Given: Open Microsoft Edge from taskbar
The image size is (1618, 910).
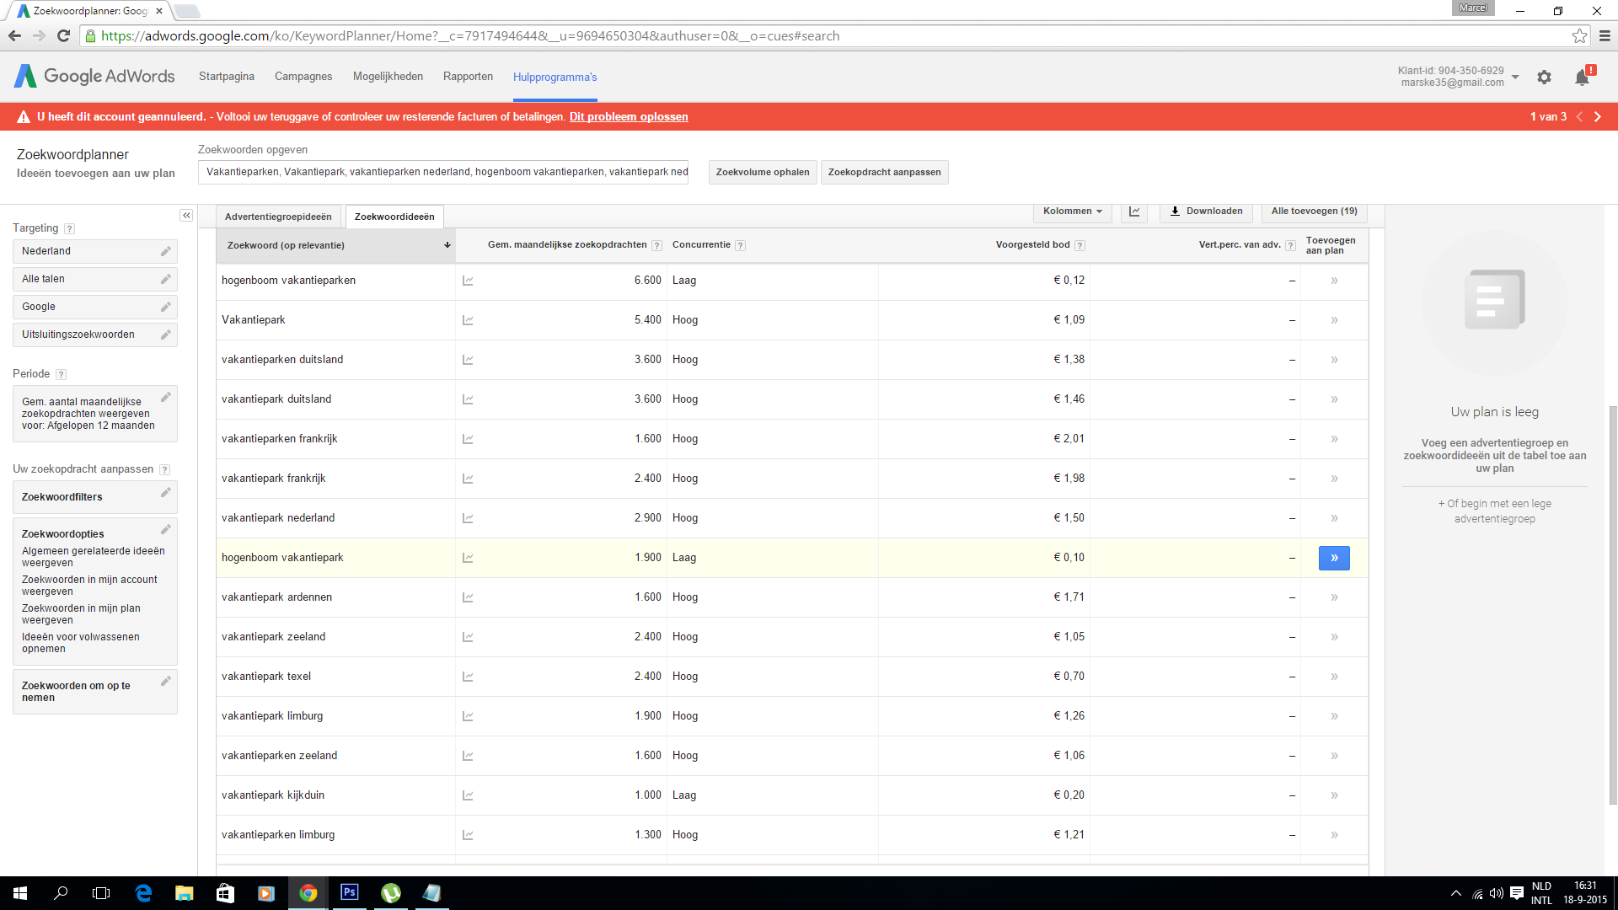Looking at the screenshot, I should (x=143, y=893).
